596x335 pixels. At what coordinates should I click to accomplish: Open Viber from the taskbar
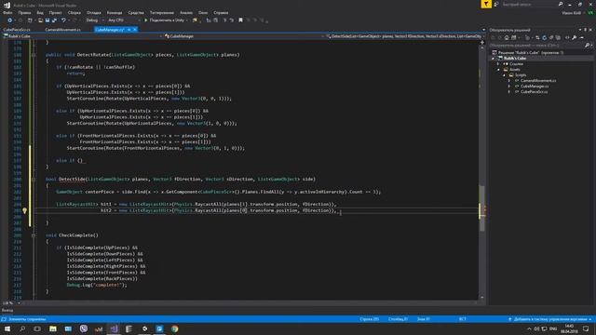tap(84, 328)
